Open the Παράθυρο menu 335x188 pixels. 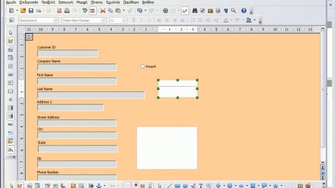(131, 2)
